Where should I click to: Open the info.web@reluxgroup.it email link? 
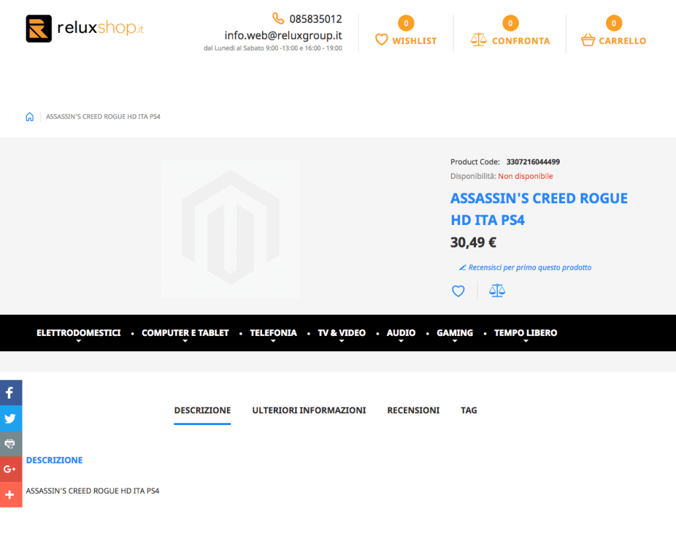point(283,36)
